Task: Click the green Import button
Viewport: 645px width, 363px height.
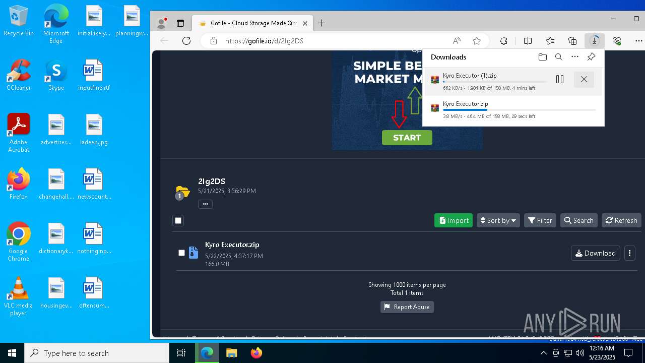Action: (454, 220)
